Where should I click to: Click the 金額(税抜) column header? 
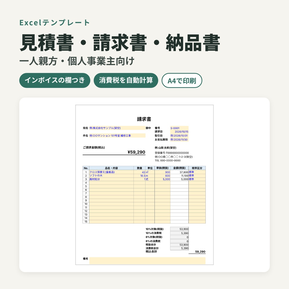179,168
